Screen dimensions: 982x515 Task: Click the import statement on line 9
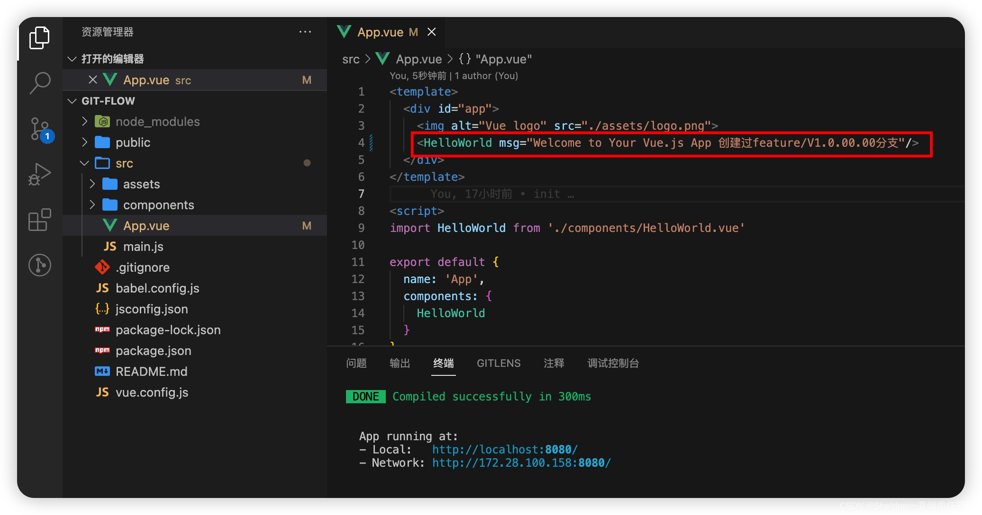(567, 228)
